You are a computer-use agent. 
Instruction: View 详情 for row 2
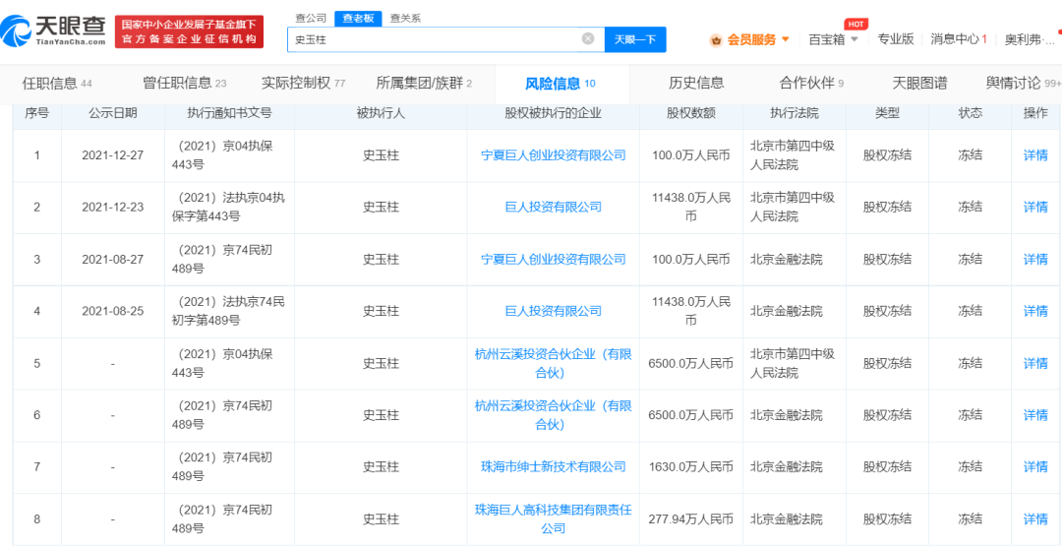pos(1034,208)
